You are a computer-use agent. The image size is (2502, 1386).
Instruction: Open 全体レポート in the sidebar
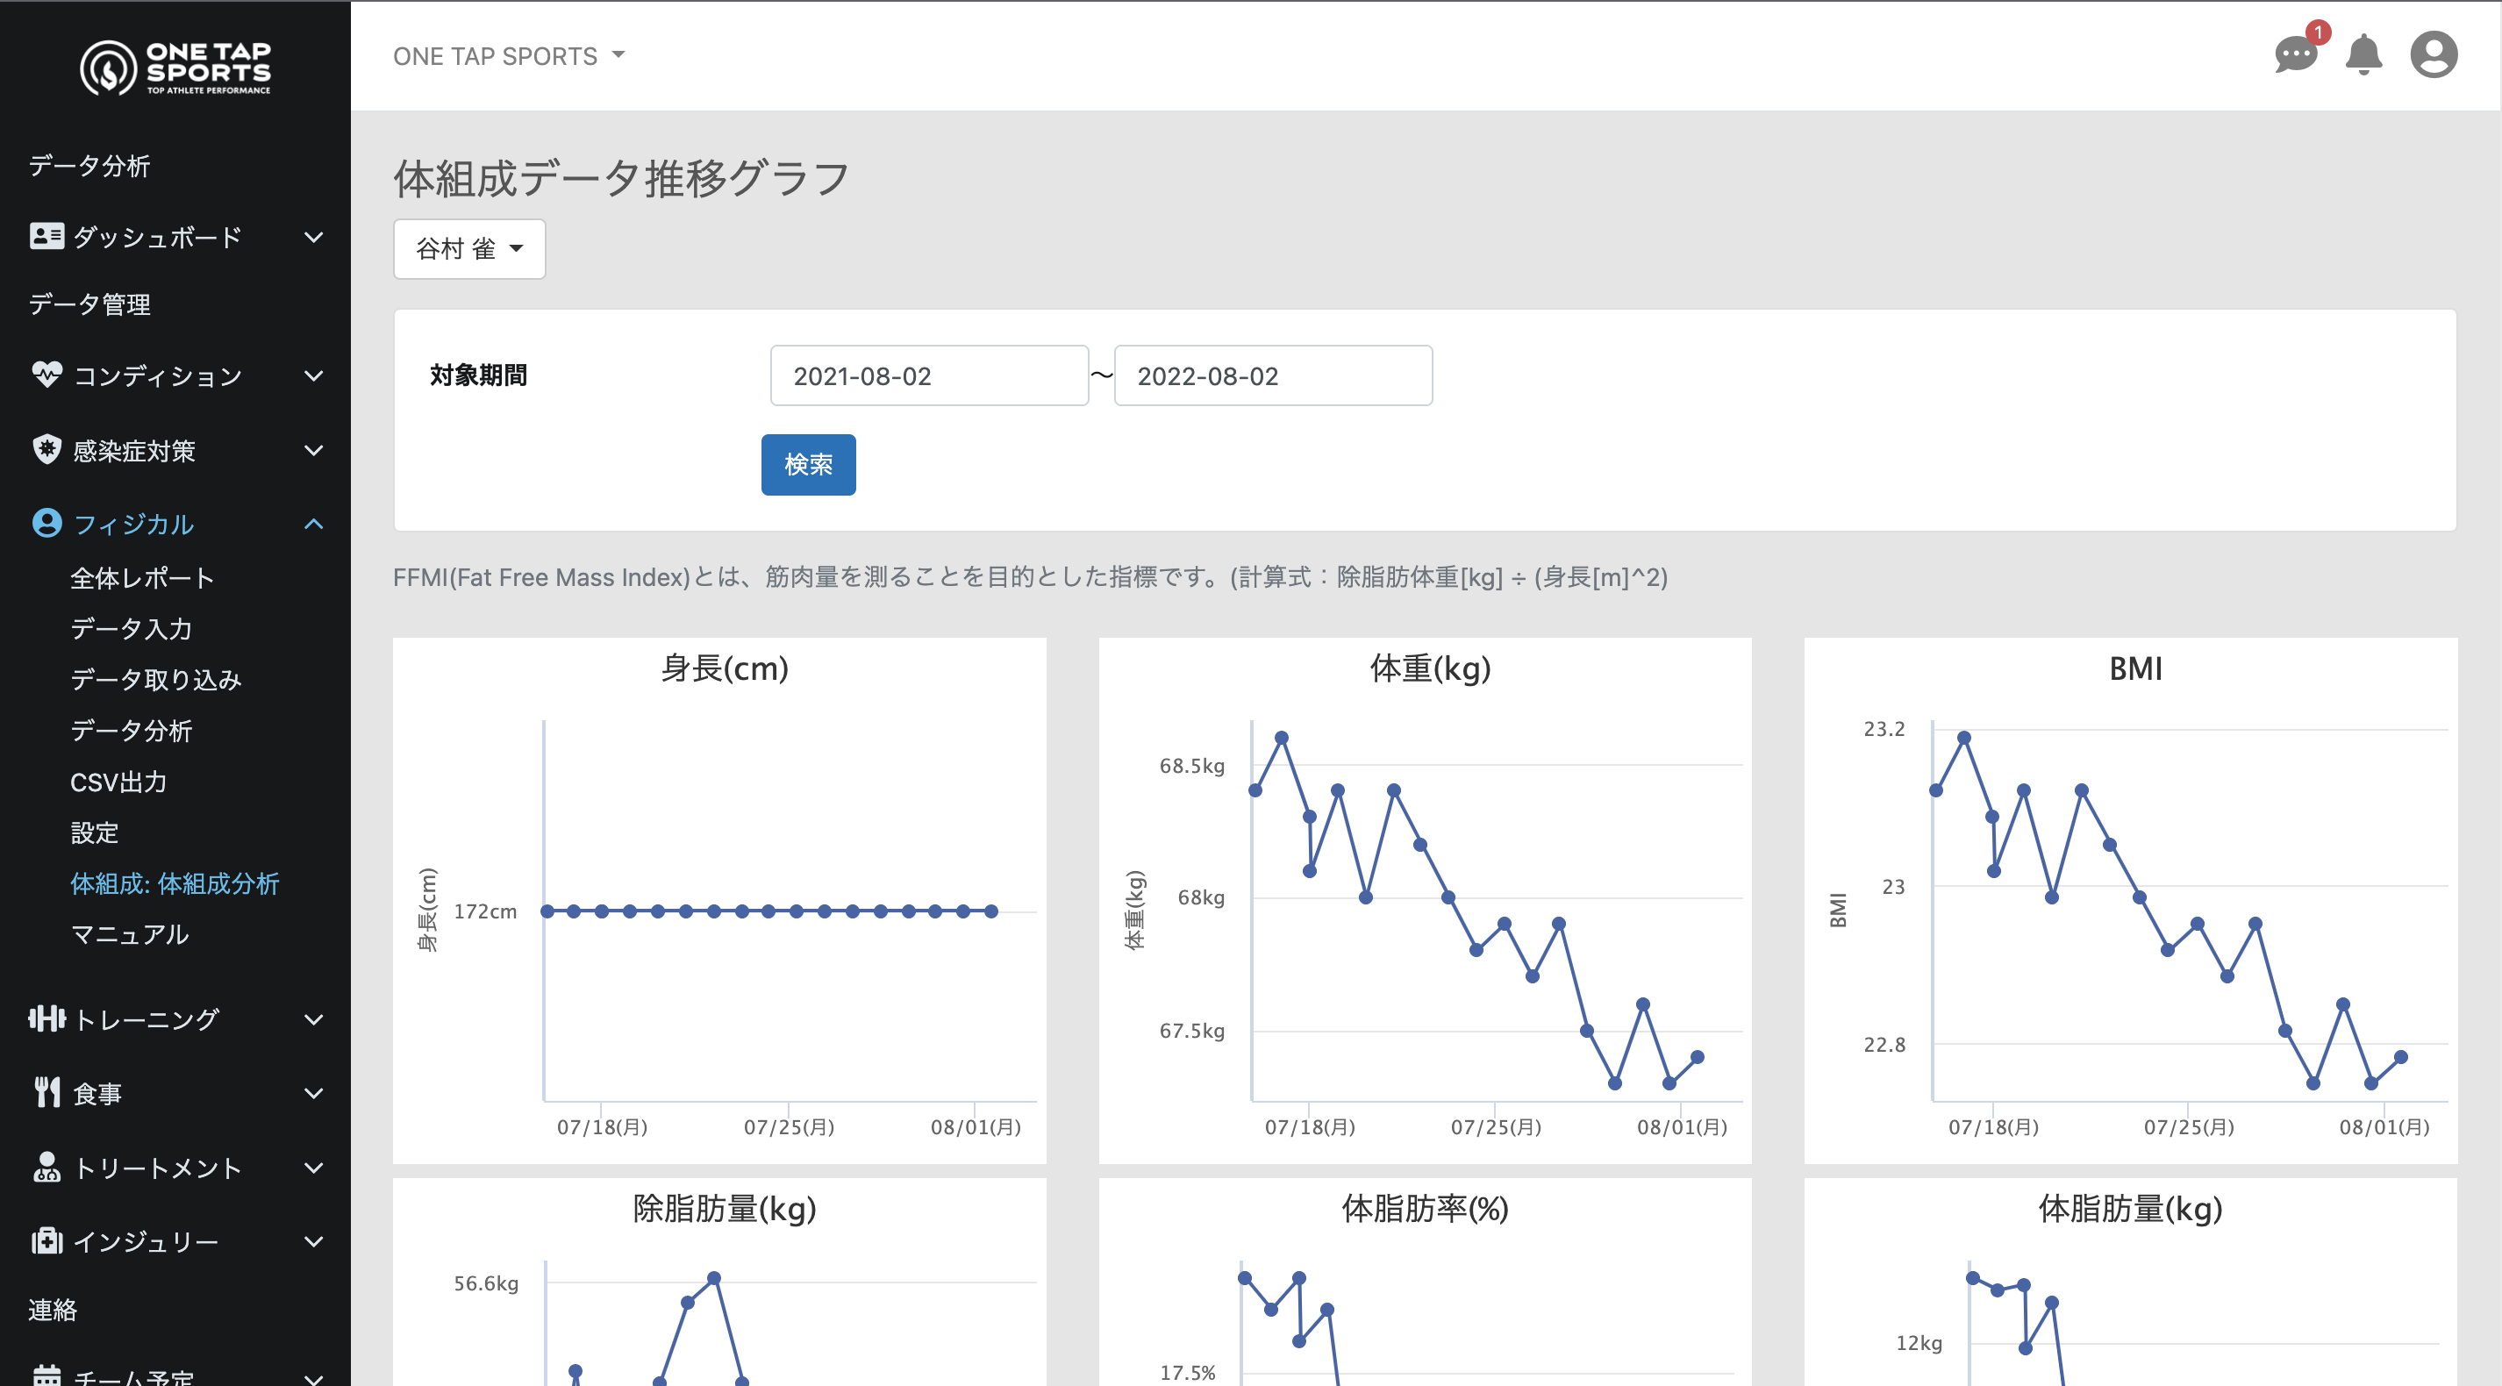pyautogui.click(x=142, y=578)
